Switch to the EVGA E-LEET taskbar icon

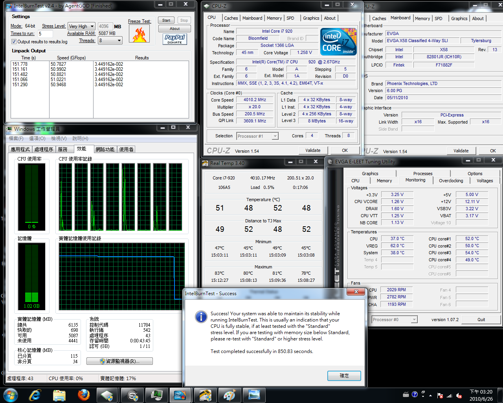132,395
